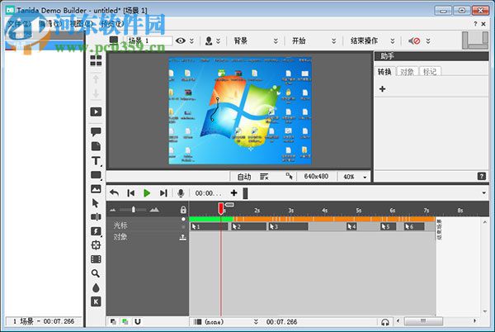Click the horizontal timeline scrollbar thumb
This screenshot has height=332, width=495.
(x=424, y=321)
